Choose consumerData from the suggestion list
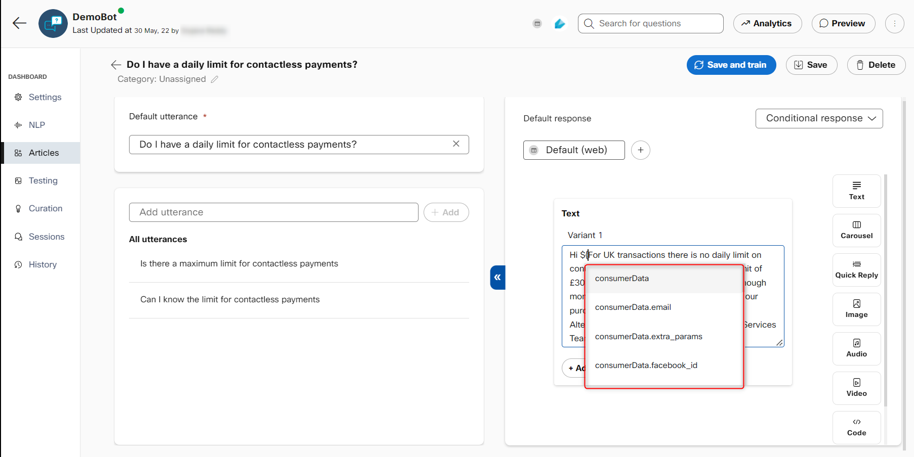The width and height of the screenshot is (914, 457). pyautogui.click(x=664, y=279)
